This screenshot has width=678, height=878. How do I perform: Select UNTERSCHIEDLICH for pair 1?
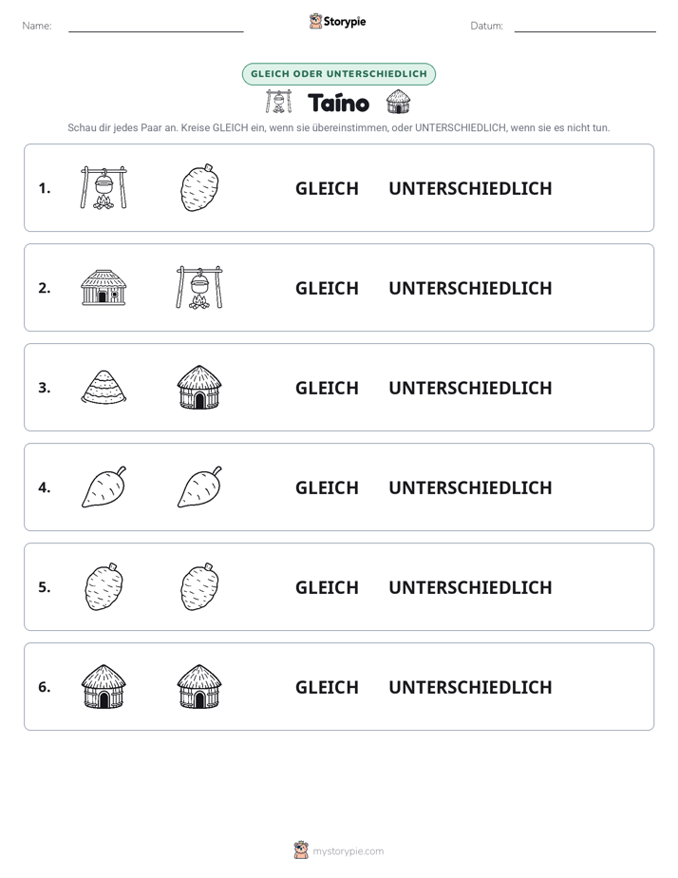pos(470,188)
